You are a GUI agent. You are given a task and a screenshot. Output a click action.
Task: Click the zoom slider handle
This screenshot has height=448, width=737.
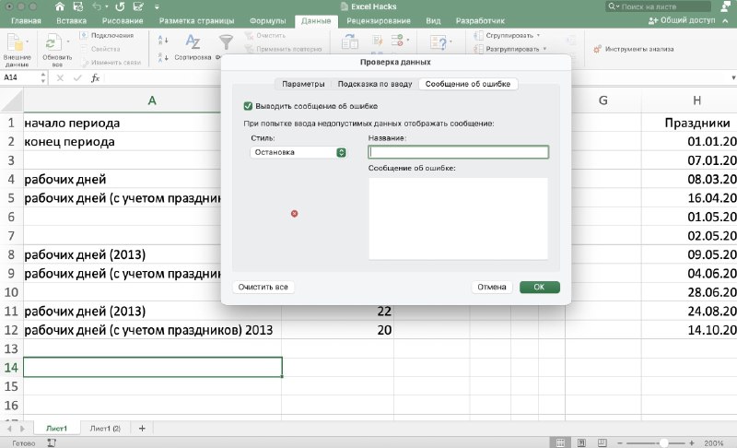663,442
